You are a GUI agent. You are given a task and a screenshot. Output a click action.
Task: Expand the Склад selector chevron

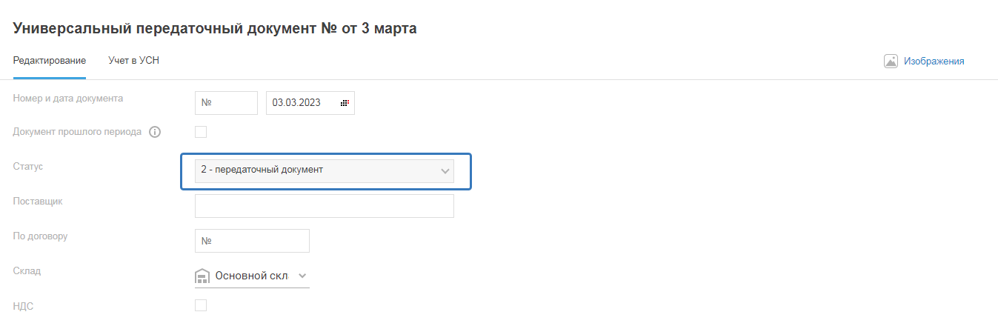click(302, 276)
